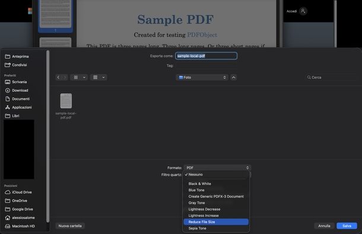
Task: Open iCloud Drive location
Action: point(18,192)
